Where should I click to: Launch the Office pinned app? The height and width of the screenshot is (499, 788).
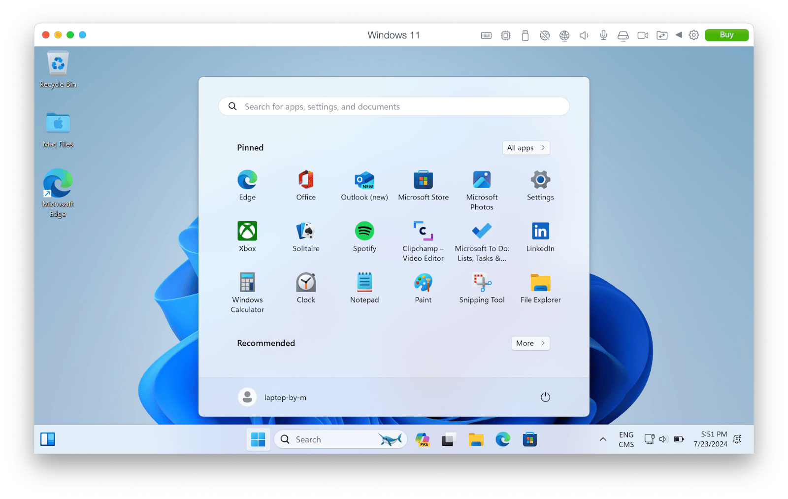(306, 185)
